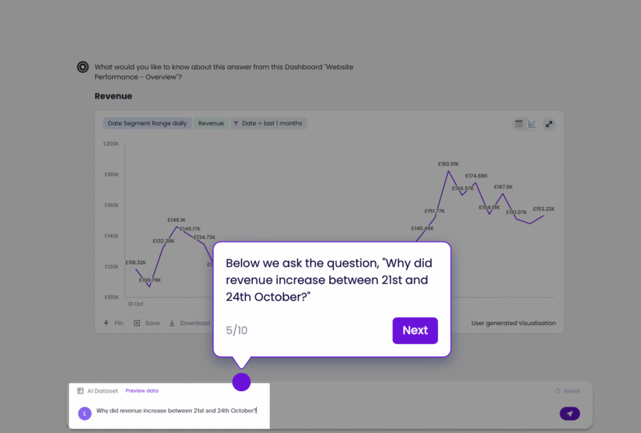The image size is (641, 433).
Task: Open the Date Segment Range daily selector
Action: pyautogui.click(x=146, y=123)
